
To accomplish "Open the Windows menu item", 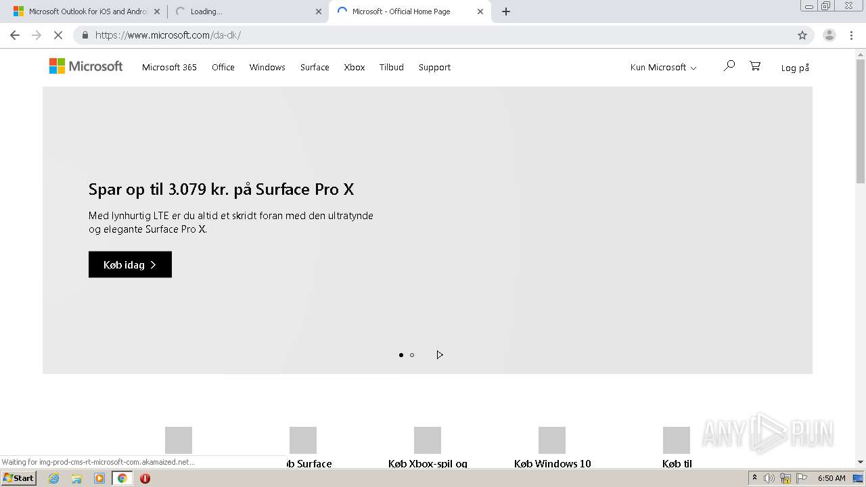I will [x=267, y=67].
